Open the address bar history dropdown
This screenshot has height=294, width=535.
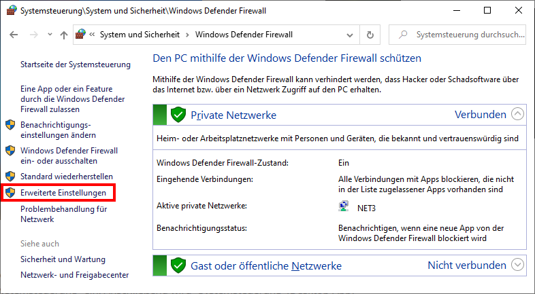pos(351,35)
